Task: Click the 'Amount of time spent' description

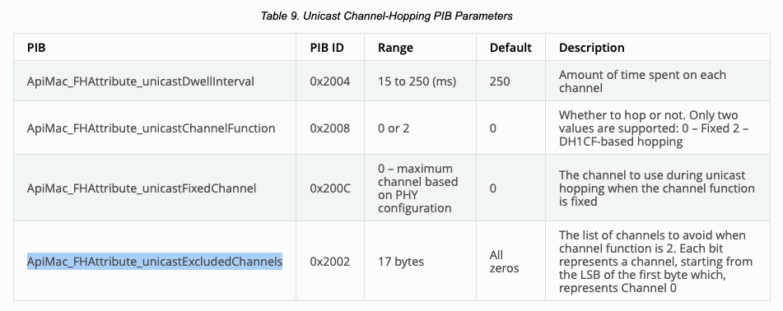Action: (x=643, y=81)
